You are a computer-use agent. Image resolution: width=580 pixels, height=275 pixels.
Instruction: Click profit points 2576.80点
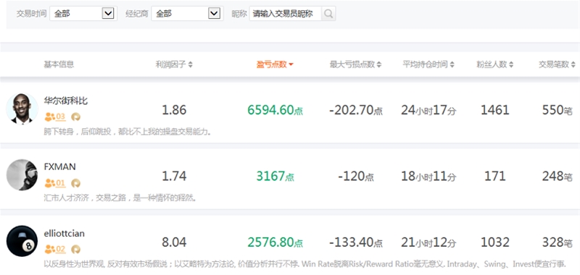coord(275,242)
